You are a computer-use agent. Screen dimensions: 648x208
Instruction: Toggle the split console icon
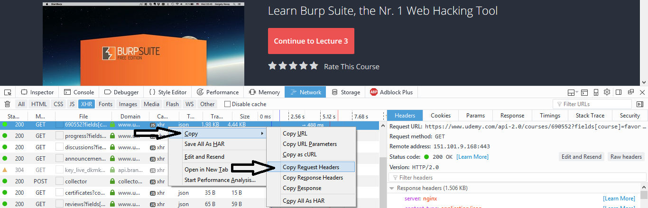pos(585,92)
